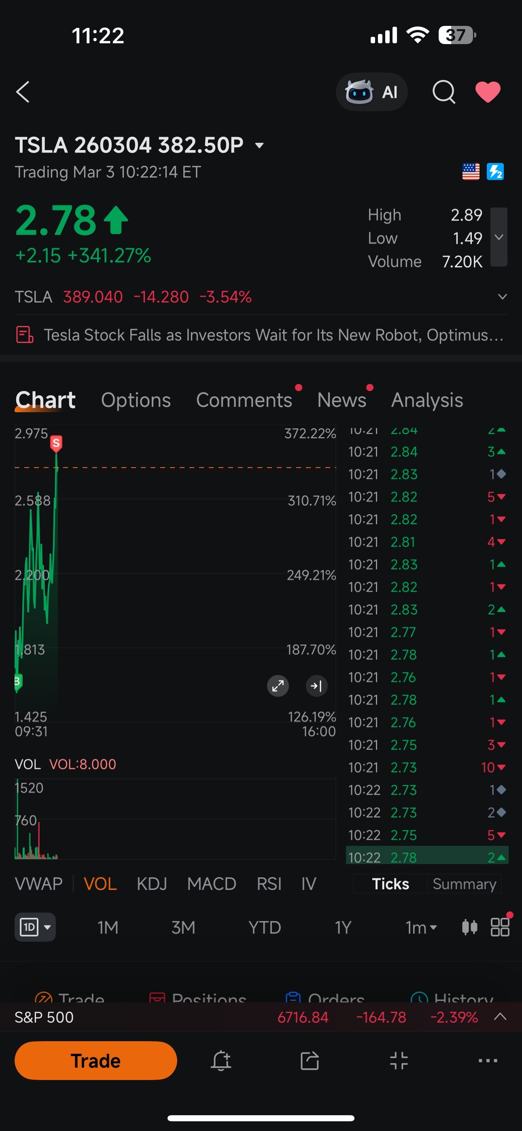
Task: Tap the candlestick chart type icon
Action: click(470, 927)
